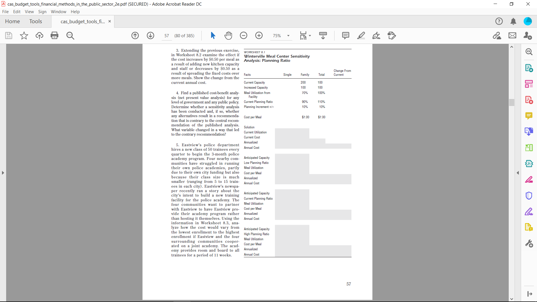Open the Create PDF tool in sidebar

pyautogui.click(x=529, y=100)
